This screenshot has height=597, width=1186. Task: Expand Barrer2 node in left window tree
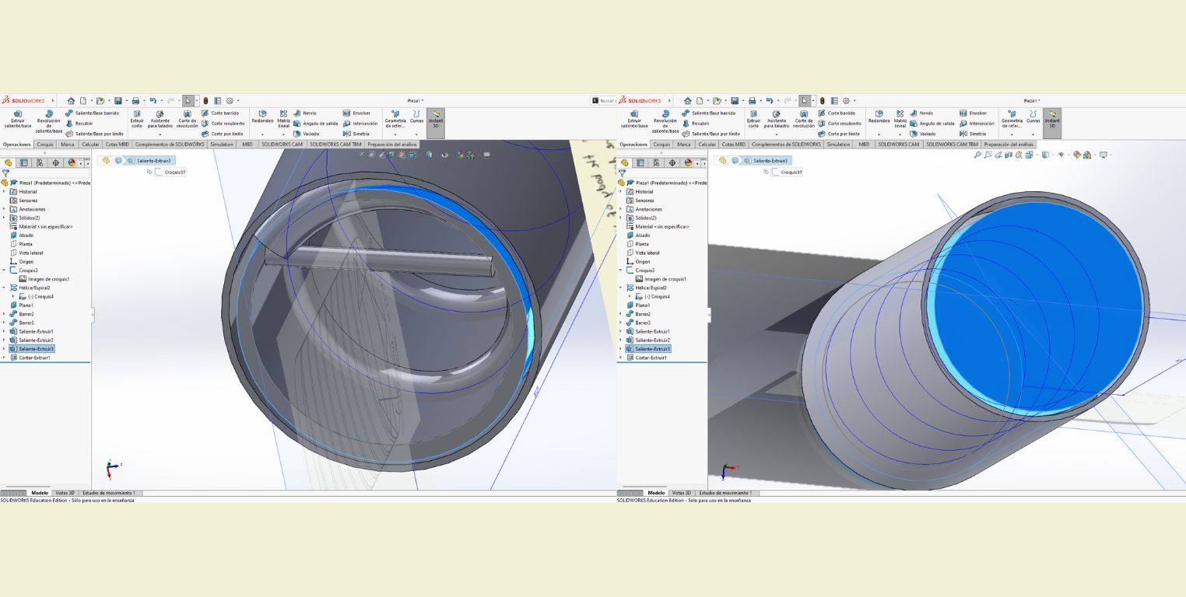click(x=4, y=314)
